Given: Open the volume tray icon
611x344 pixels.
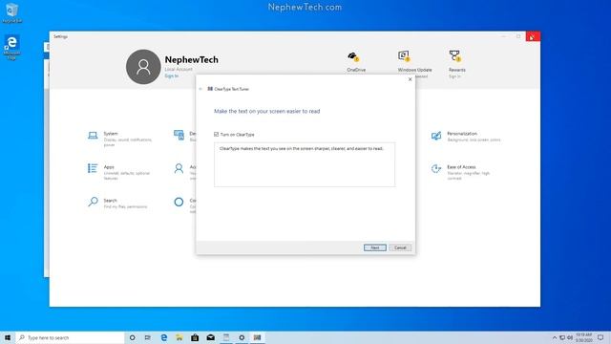Looking at the screenshot, I should pos(570,337).
